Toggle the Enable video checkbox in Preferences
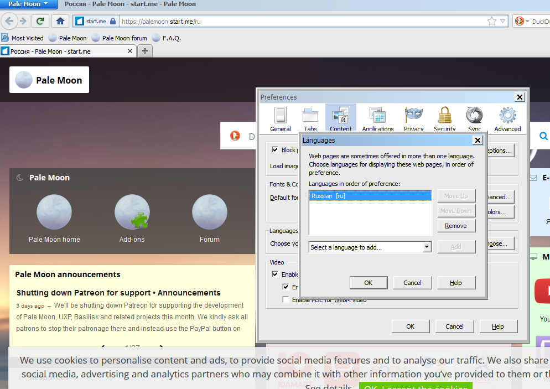Screen dimensions: 550x389 [276, 274]
